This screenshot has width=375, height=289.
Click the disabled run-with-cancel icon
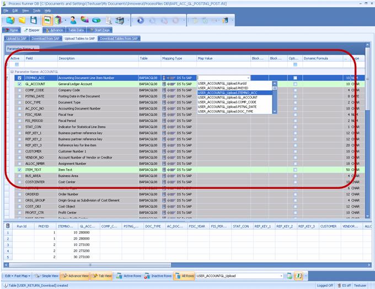(164, 21)
